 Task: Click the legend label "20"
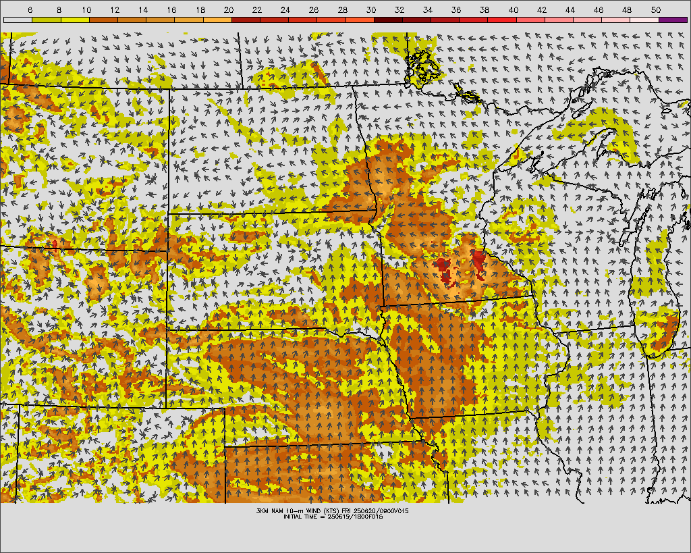click(x=229, y=9)
